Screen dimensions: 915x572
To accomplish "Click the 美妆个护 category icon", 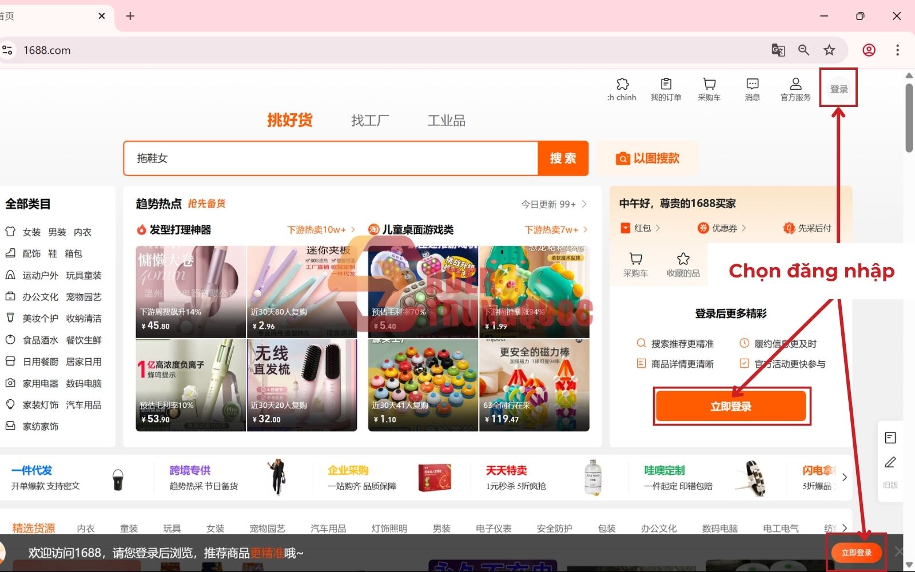I will 10,317.
